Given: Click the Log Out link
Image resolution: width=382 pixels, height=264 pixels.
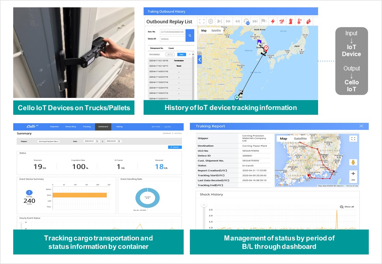Looking at the screenshot, I should pyautogui.click(x=167, y=126).
